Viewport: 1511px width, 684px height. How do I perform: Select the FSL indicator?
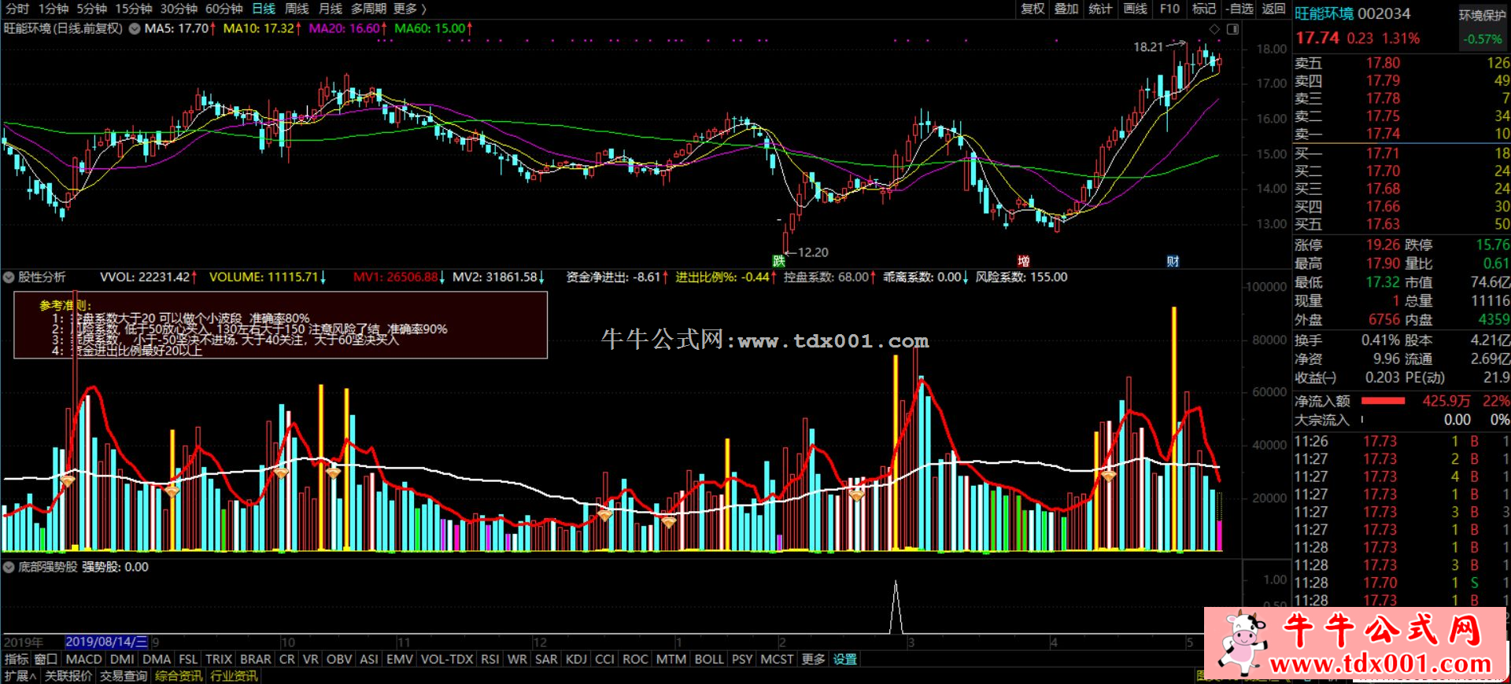(189, 659)
